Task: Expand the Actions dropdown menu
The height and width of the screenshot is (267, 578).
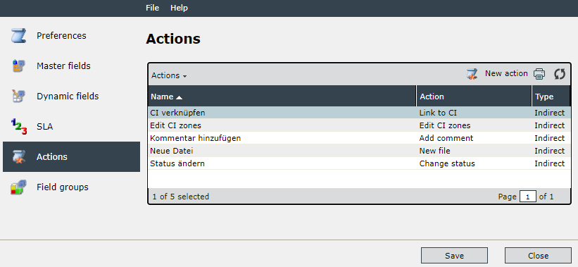Action: (x=169, y=75)
